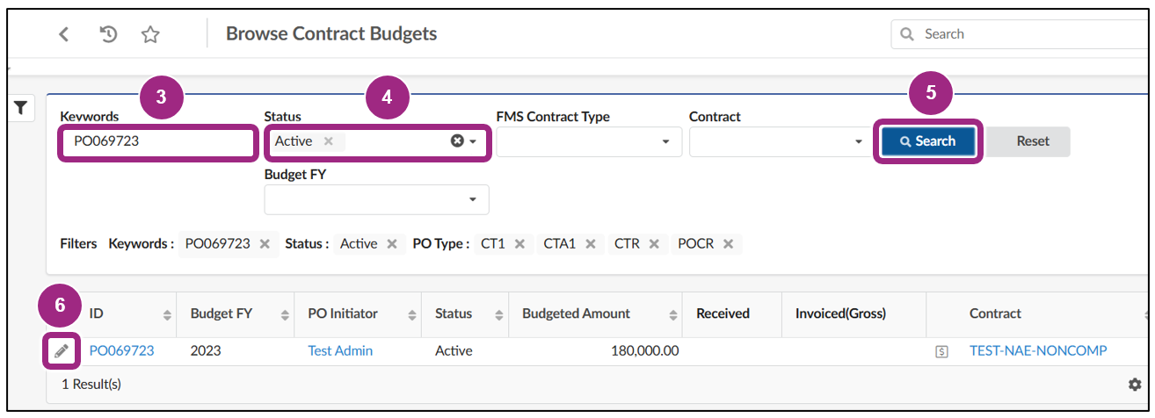Open the Budget FY dropdown

(x=376, y=199)
